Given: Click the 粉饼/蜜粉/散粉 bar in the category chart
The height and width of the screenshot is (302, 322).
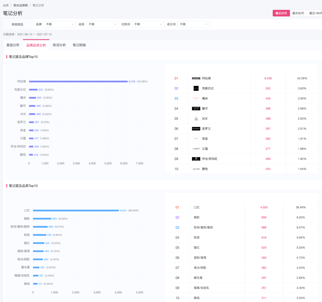Looking at the screenshot, I should click(41, 227).
